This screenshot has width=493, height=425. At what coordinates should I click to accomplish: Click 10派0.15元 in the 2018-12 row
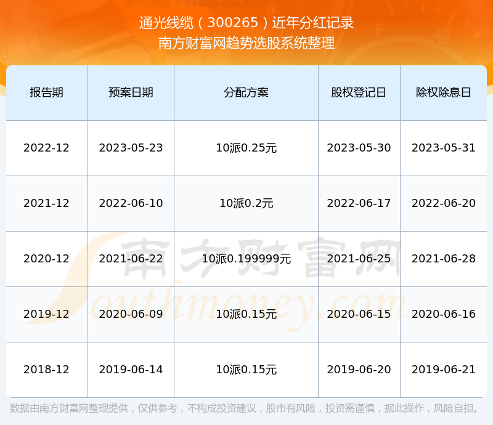point(246,370)
